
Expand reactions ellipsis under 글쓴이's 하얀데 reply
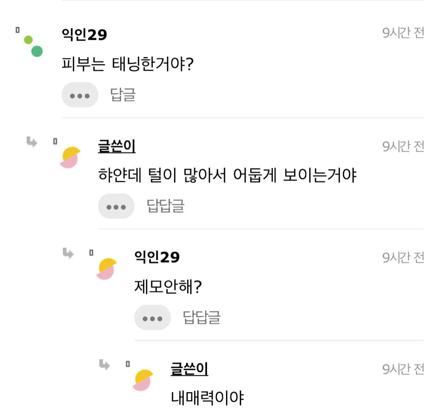[x=116, y=206]
